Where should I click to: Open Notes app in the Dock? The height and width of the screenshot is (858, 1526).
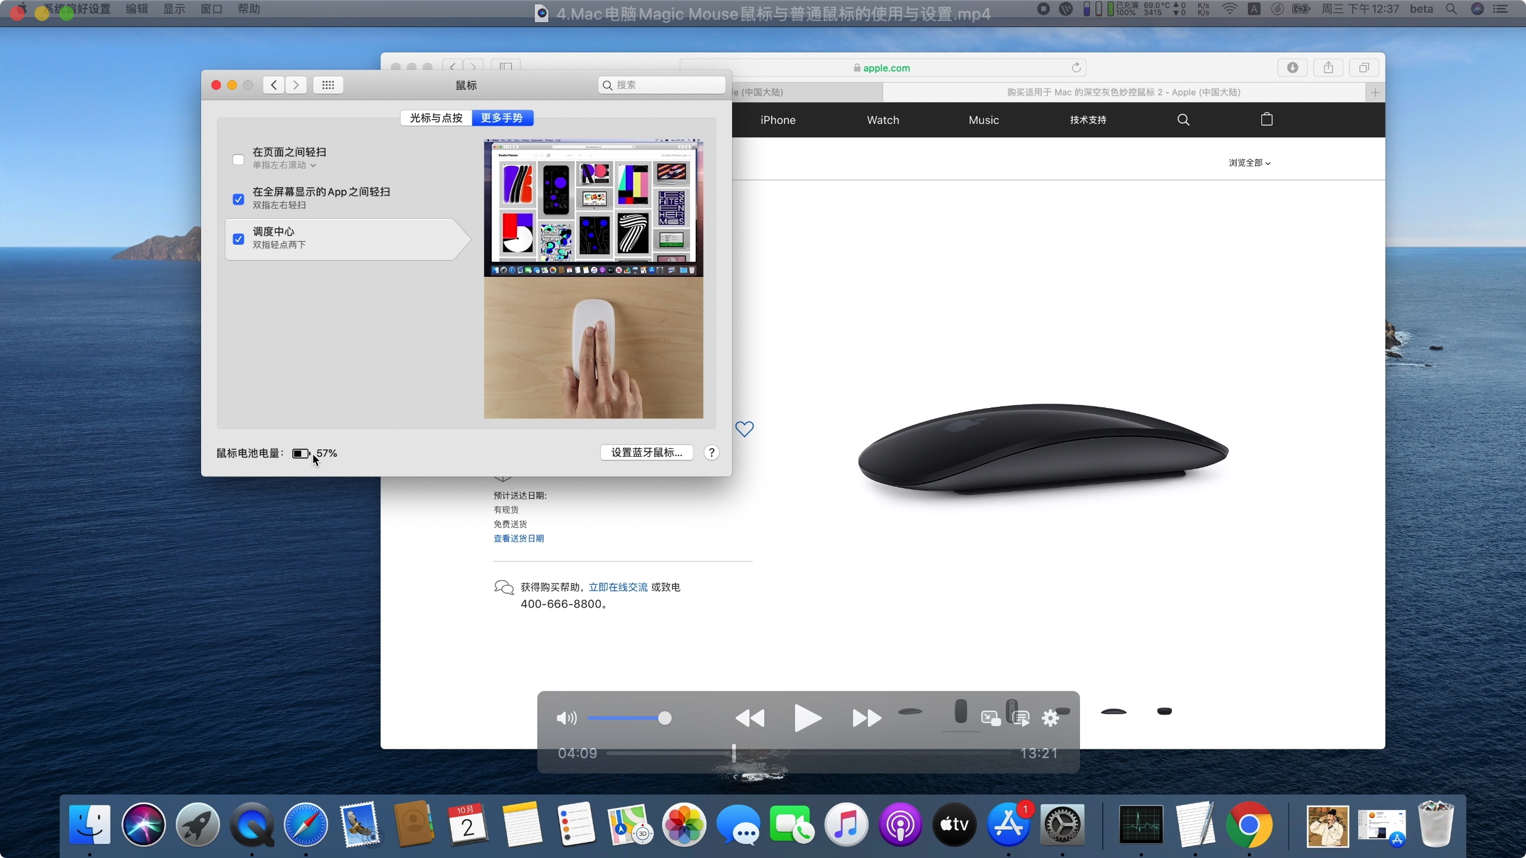[522, 825]
